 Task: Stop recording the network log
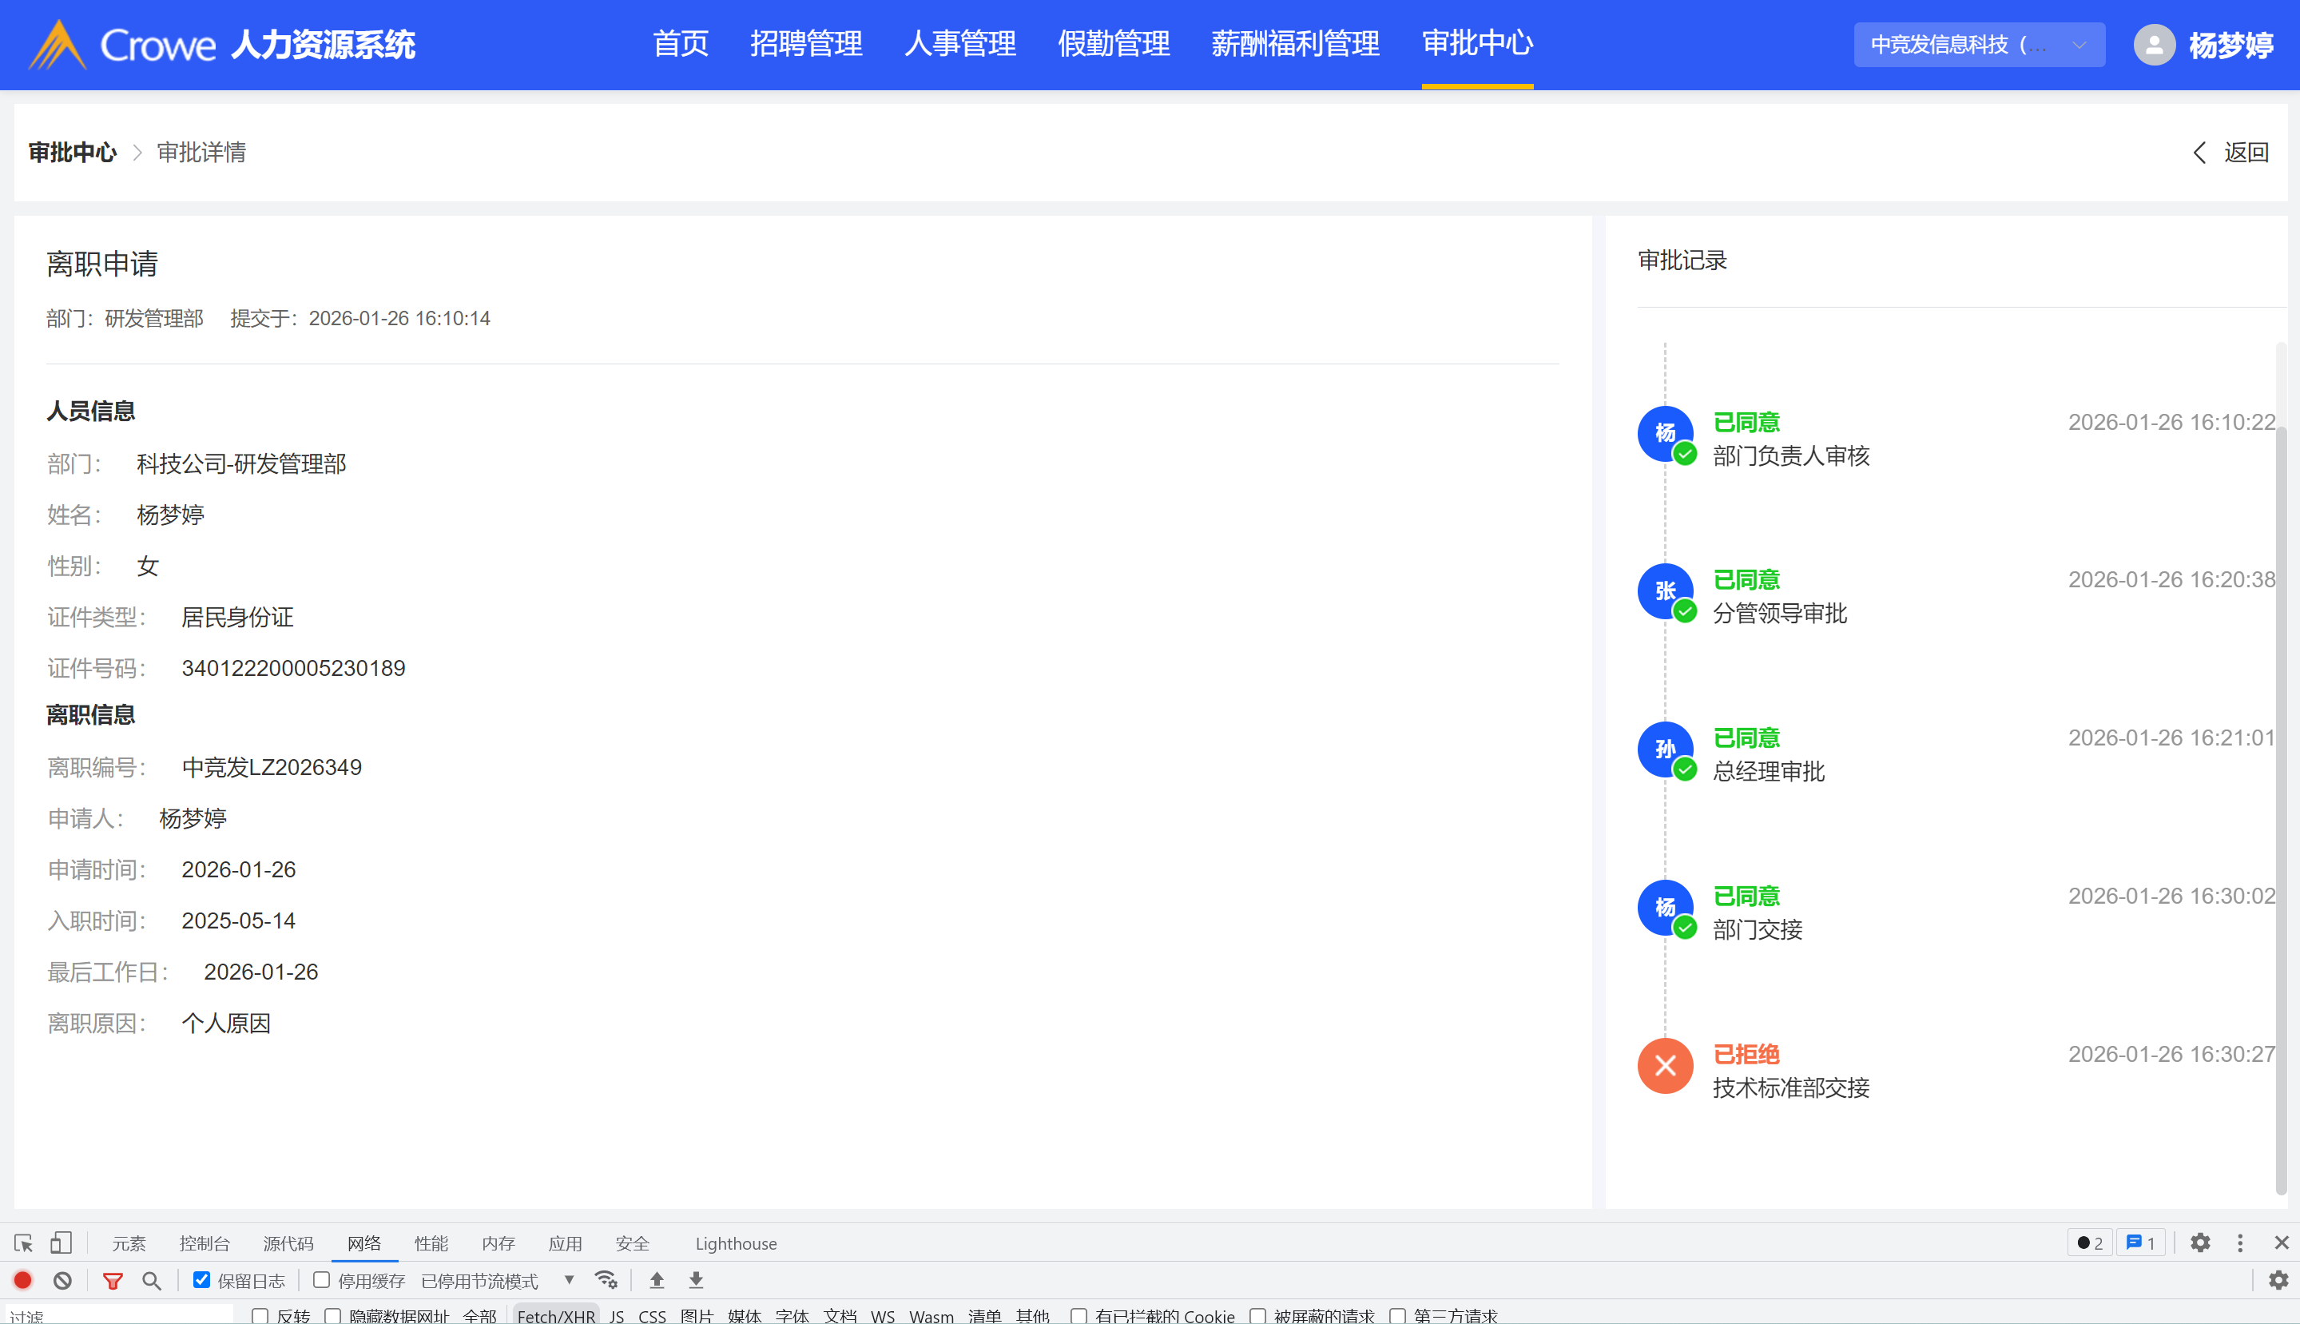pos(22,1280)
